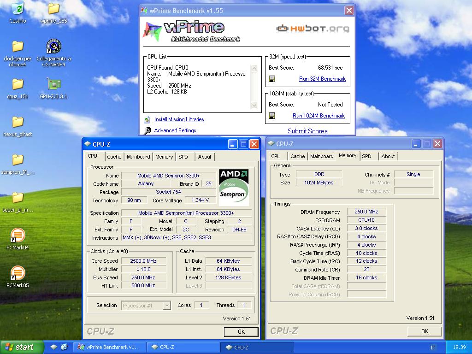Select the first CPU-Z taskbar button

pos(183,347)
